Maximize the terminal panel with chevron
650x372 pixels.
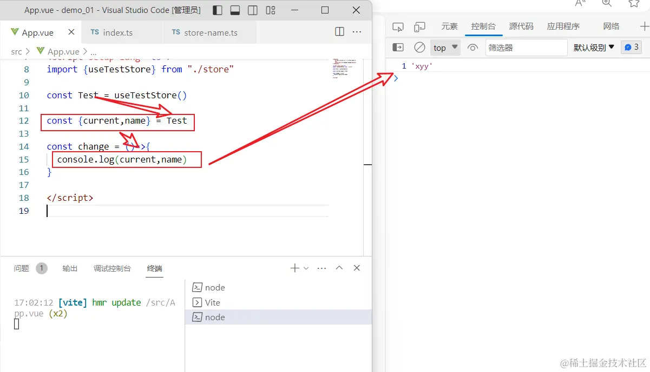[x=339, y=268]
